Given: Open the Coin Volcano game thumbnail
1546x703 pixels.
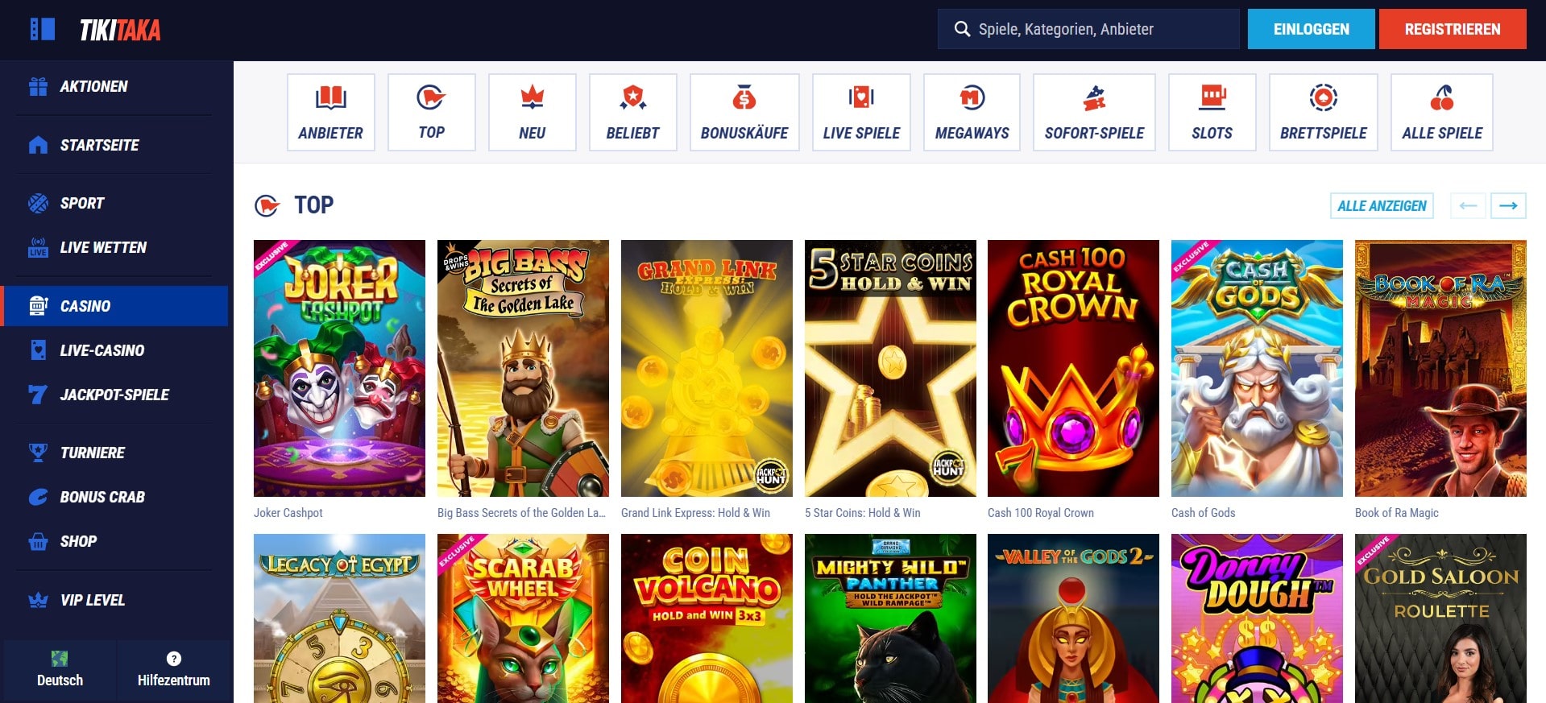Looking at the screenshot, I should tap(707, 618).
